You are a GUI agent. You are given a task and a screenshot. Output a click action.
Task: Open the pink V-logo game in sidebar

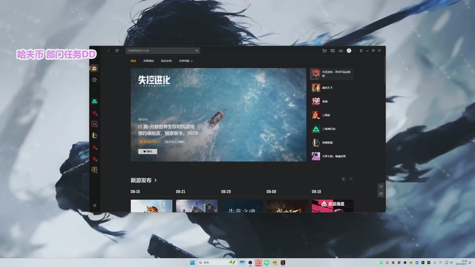[94, 124]
